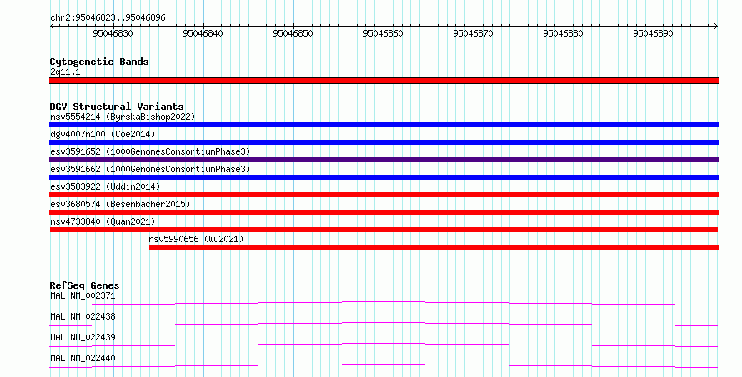
Task: Open variant esv3680574 (Besenbacher2015) label
Action: [x=120, y=204]
